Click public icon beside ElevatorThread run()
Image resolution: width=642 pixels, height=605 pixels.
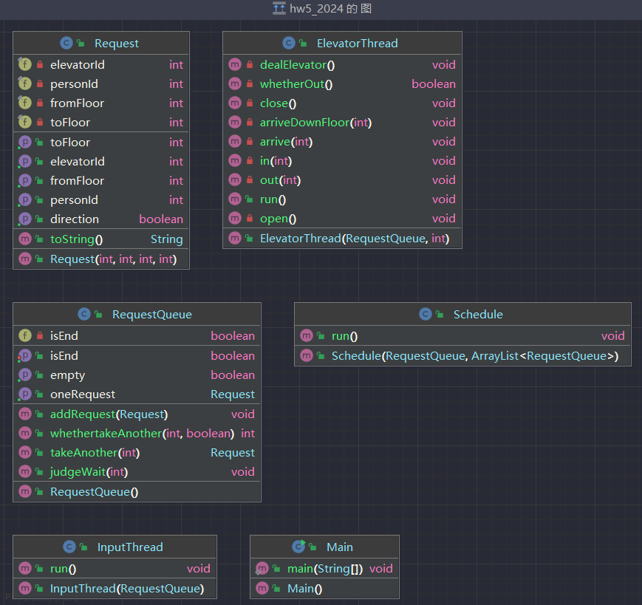249,199
